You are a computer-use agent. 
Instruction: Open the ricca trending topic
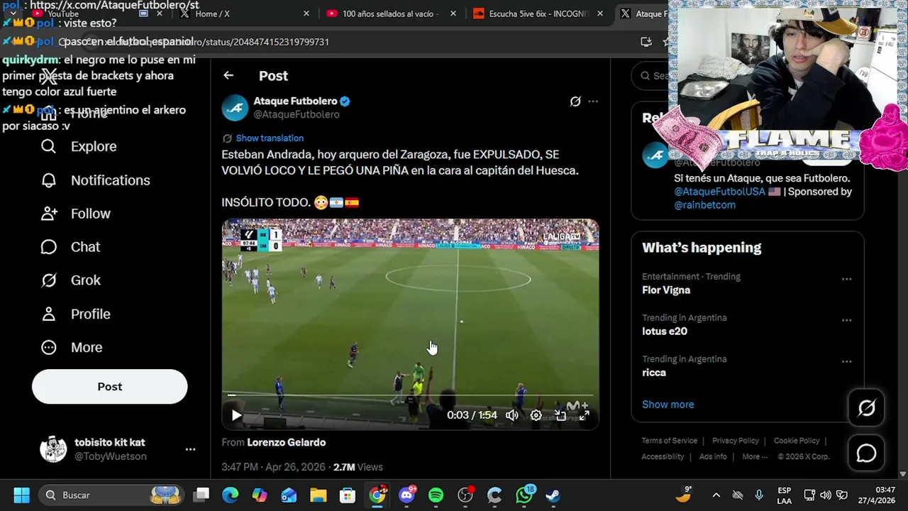tap(654, 372)
